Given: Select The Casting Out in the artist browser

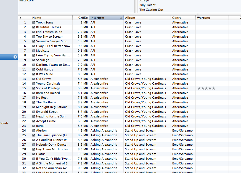Looking at the screenshot, I should [x=151, y=10].
